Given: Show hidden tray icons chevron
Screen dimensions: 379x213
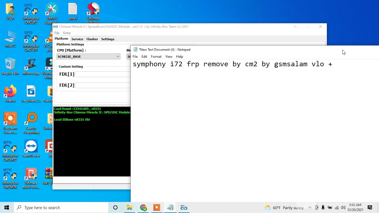Looking at the screenshot, I should [310, 207].
